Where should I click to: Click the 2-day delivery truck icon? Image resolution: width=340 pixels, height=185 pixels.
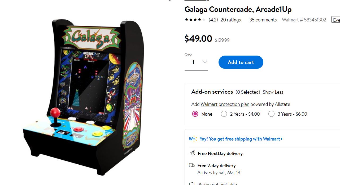(192, 165)
